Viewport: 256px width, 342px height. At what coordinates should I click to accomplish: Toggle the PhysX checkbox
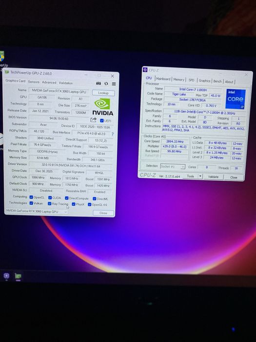pos(74,204)
